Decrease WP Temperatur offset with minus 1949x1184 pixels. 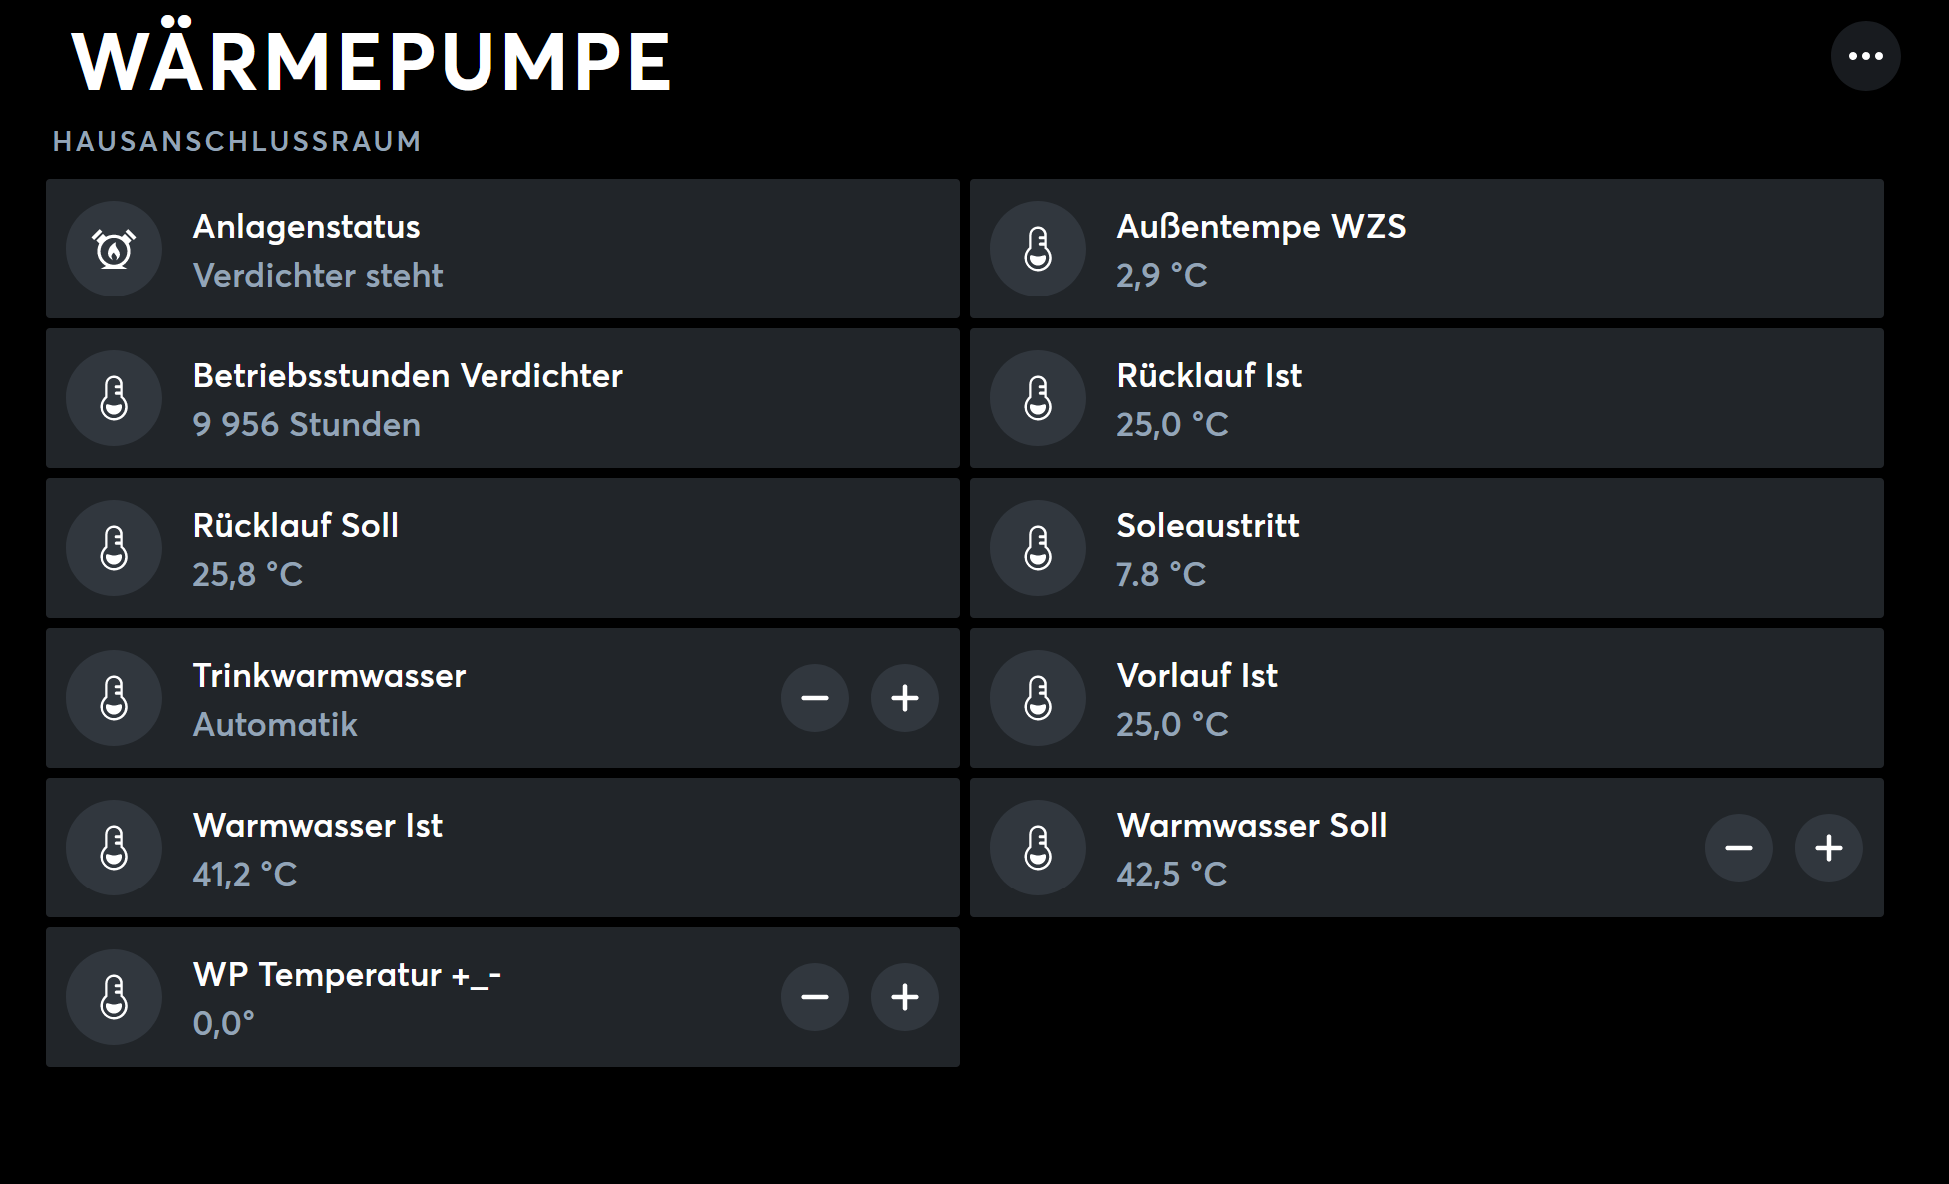[815, 997]
